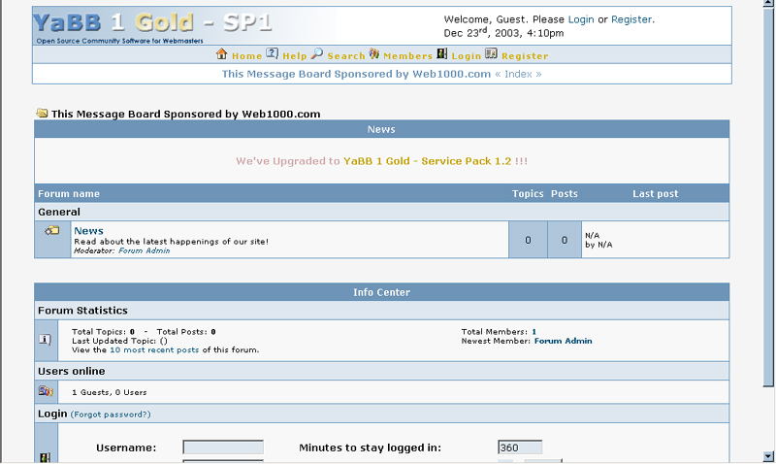Click the 'Forum name' column header
Image resolution: width=776 pixels, height=464 pixels.
69,193
